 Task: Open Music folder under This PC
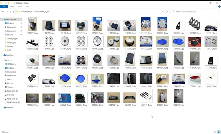coord(8,79)
